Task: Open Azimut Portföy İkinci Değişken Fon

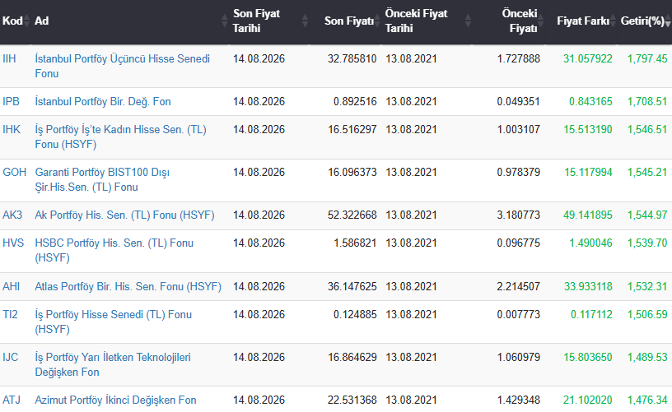Action: (116, 400)
